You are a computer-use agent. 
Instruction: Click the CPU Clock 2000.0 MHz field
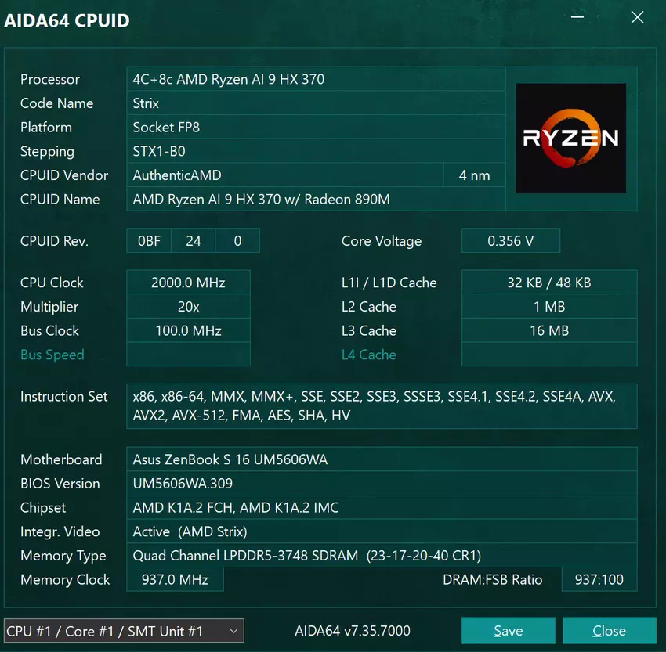[188, 283]
